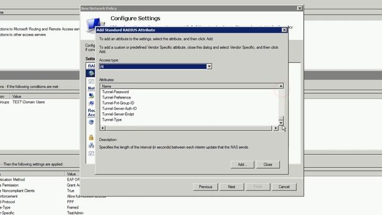Close the New Network Policy window
The height and width of the screenshot is (215, 382).
pyautogui.click(x=300, y=8)
